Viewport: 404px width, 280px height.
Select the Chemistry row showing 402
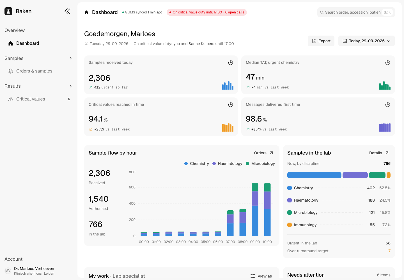click(x=339, y=188)
